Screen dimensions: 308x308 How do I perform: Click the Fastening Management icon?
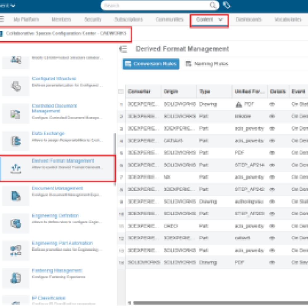click(16, 278)
